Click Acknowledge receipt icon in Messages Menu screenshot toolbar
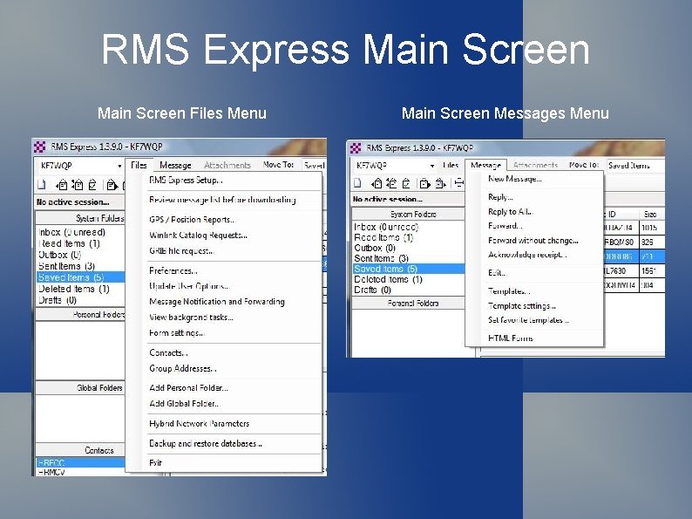 (406, 183)
